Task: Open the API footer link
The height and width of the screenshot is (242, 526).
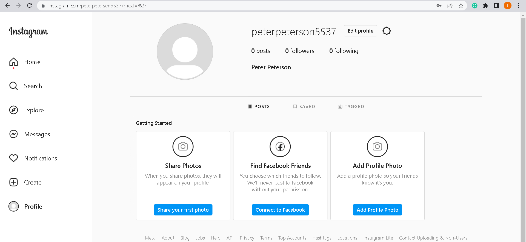Action: [230, 238]
